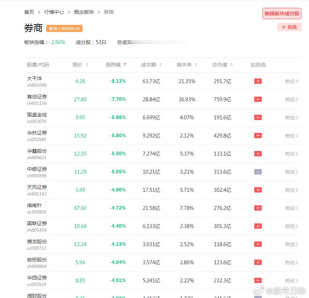The height and width of the screenshot is (298, 309).
Task: Click 股票/代码 column header
Action: pyautogui.click(x=38, y=65)
